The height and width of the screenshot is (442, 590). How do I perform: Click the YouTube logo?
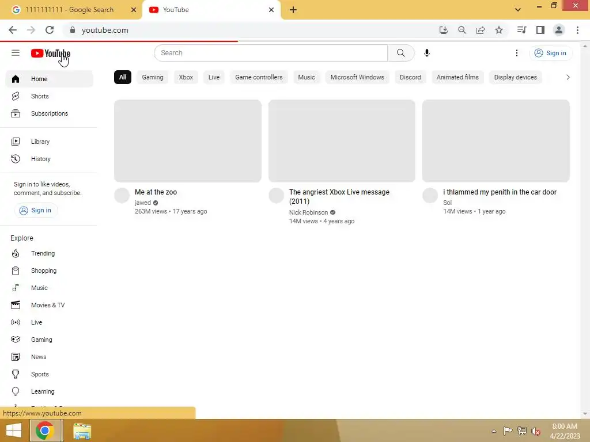tap(51, 54)
